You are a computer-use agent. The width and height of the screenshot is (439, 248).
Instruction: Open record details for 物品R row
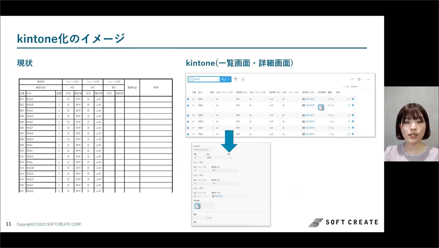tap(188, 115)
